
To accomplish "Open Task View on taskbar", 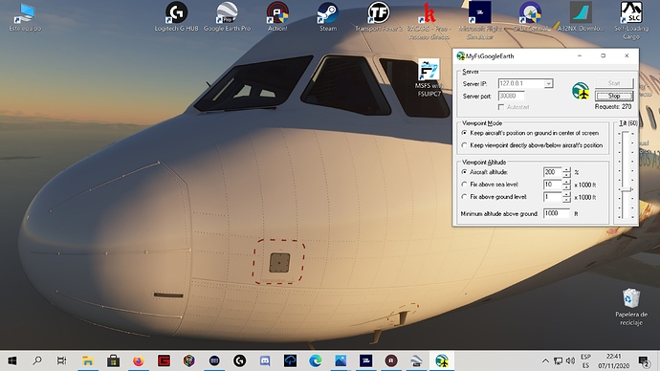I will click(62, 360).
